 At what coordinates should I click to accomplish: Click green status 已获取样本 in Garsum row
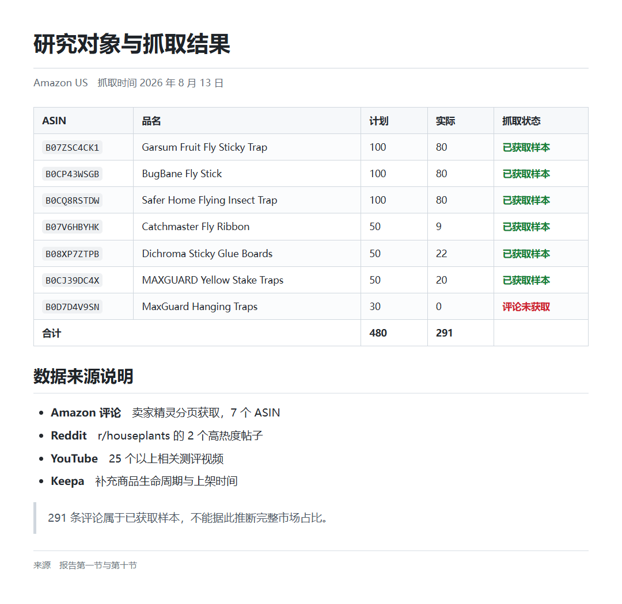tap(526, 147)
